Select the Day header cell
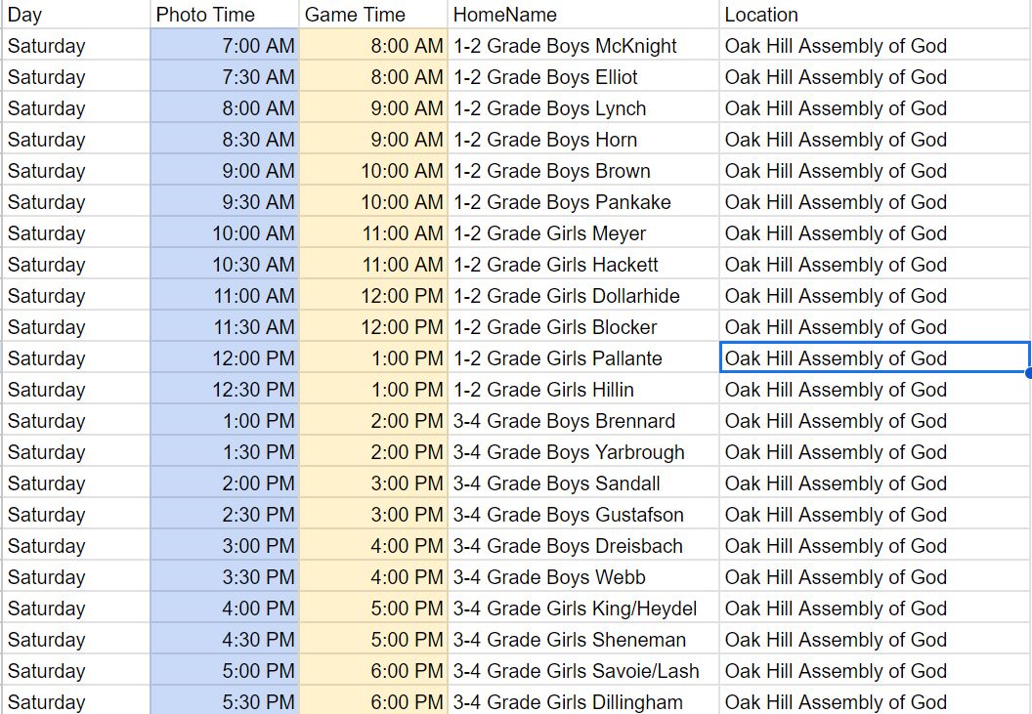The image size is (1032, 714). (75, 15)
